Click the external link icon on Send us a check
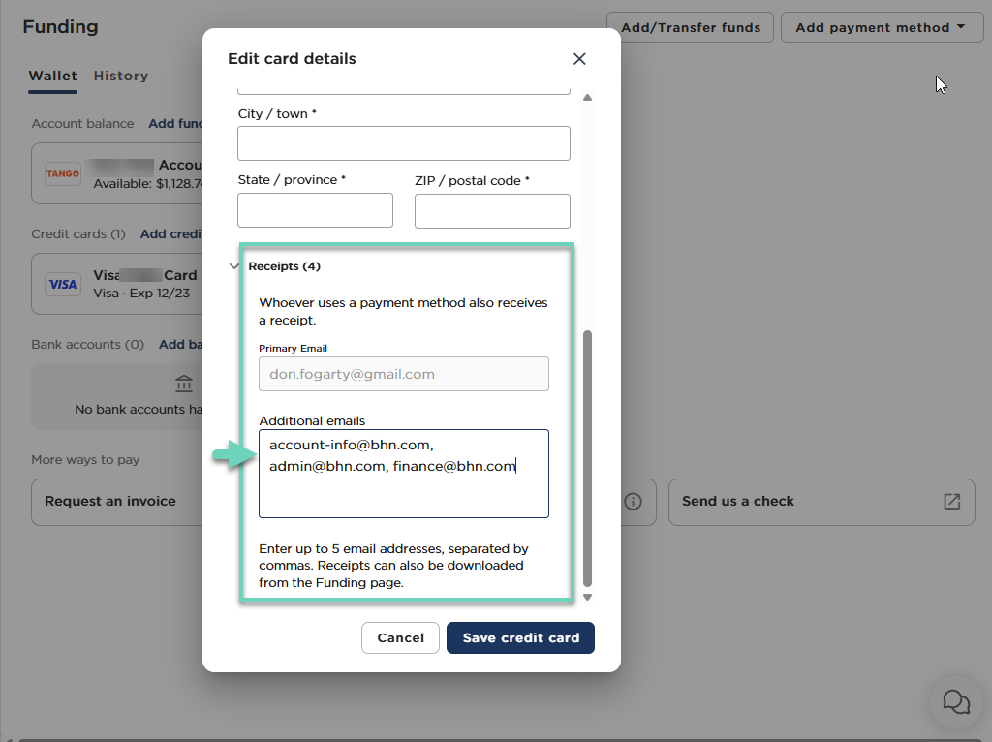 (x=952, y=502)
